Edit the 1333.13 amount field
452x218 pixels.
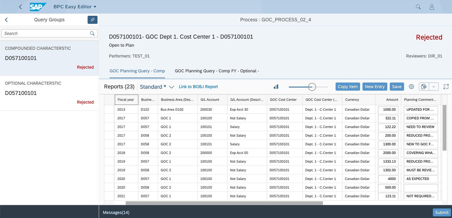pos(388,162)
